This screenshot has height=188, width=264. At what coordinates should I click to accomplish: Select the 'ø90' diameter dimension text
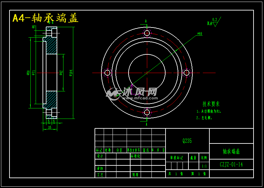200,34
